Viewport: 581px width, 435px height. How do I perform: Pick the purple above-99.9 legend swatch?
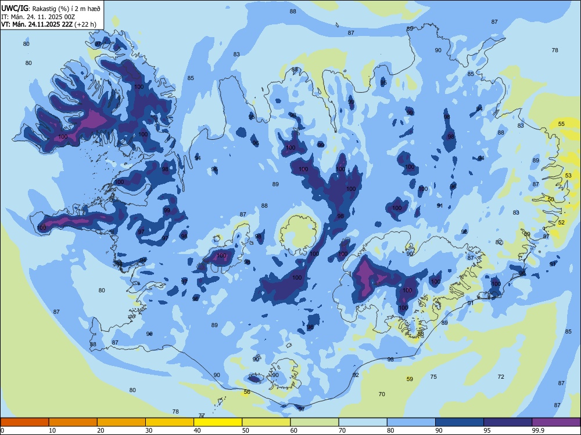(556, 422)
